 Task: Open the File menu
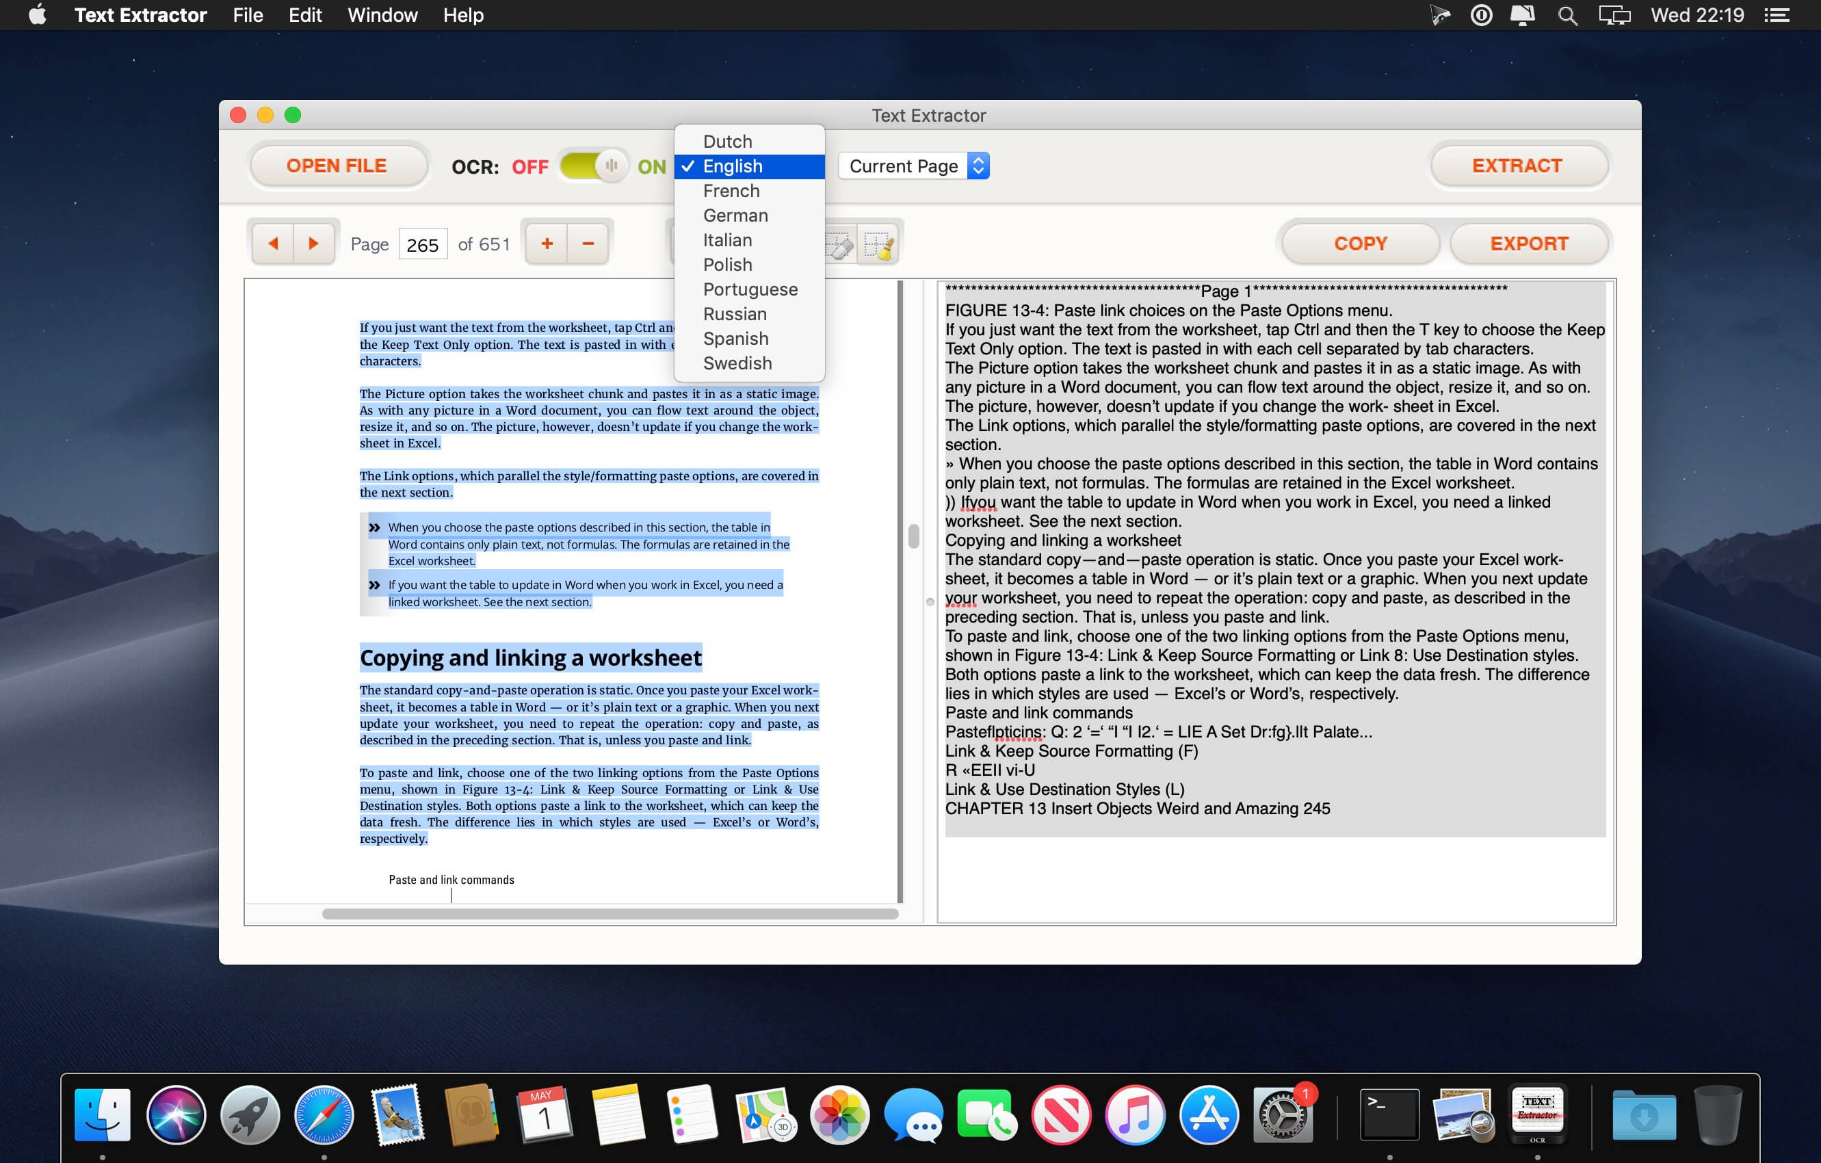pyautogui.click(x=248, y=15)
